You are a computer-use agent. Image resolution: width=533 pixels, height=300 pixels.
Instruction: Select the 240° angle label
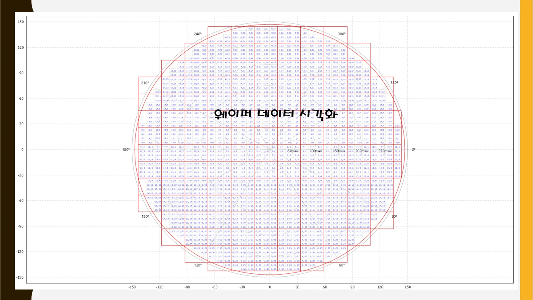[x=198, y=34]
